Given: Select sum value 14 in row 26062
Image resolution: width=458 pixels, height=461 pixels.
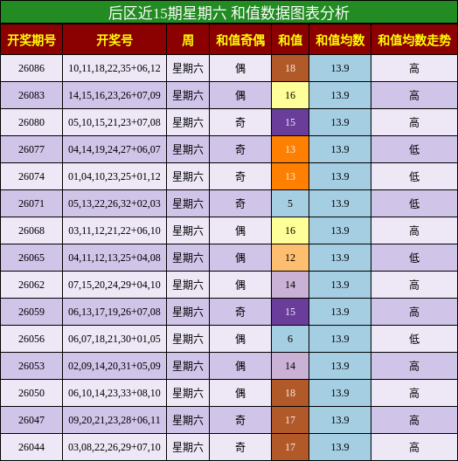Looking at the screenshot, I should (x=290, y=285).
